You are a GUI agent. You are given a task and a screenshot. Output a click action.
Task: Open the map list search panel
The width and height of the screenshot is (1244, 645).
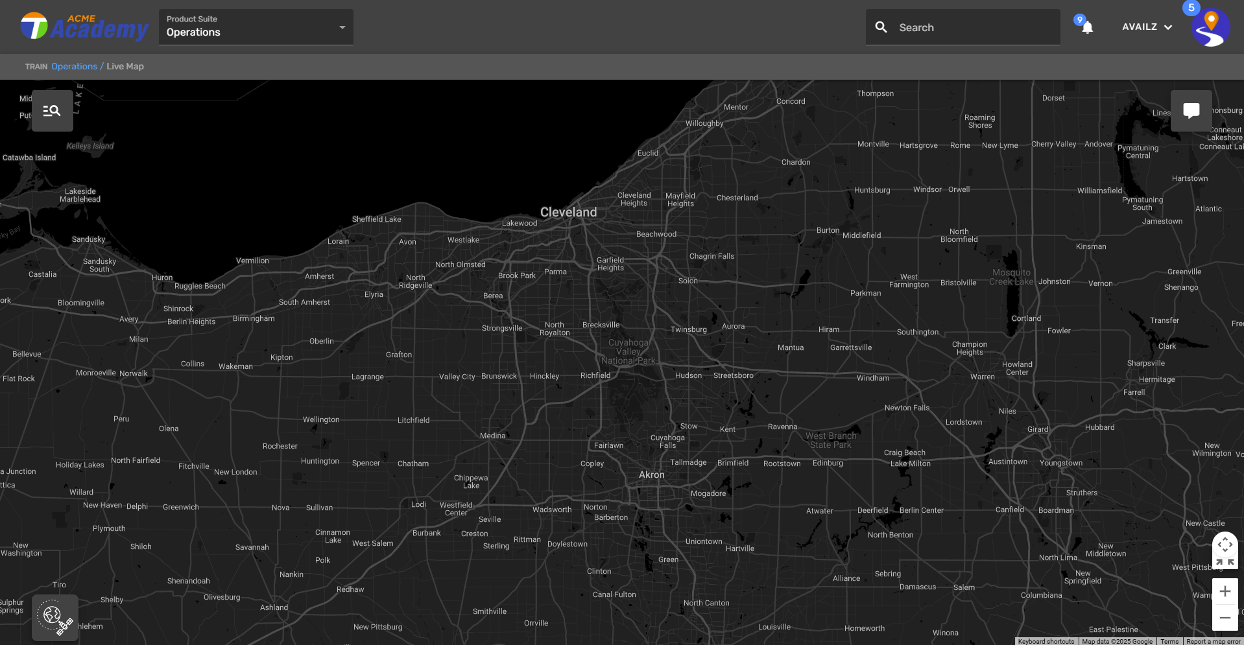[52, 111]
